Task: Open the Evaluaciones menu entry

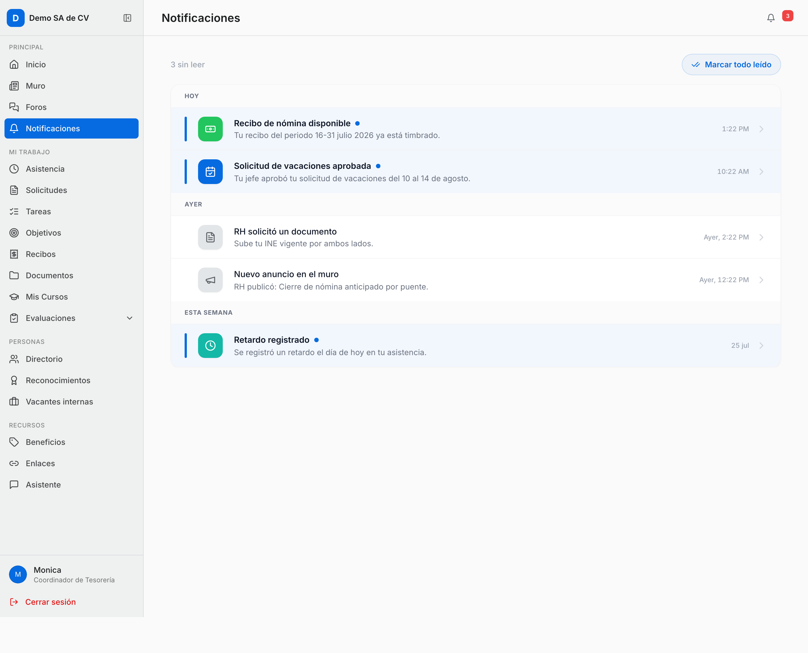Action: pyautogui.click(x=72, y=318)
